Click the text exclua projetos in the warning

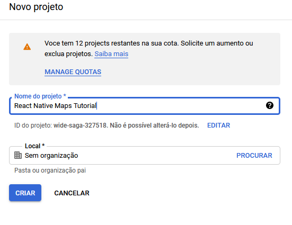68,54
